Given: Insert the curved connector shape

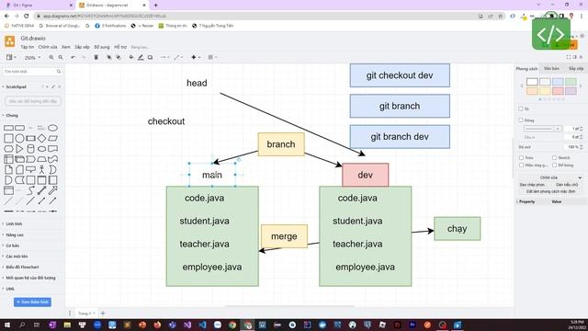Looking at the screenshot, I should 30,190.
